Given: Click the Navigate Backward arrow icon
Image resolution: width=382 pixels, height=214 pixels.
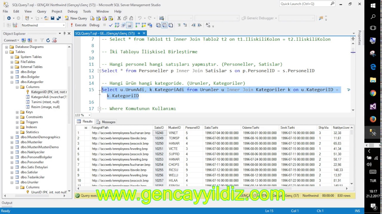Looking at the screenshot, I should [9, 18].
